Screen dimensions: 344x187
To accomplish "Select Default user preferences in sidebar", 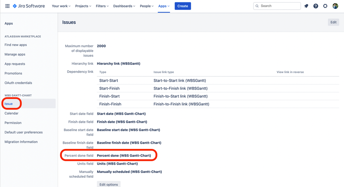I will tap(24, 132).
